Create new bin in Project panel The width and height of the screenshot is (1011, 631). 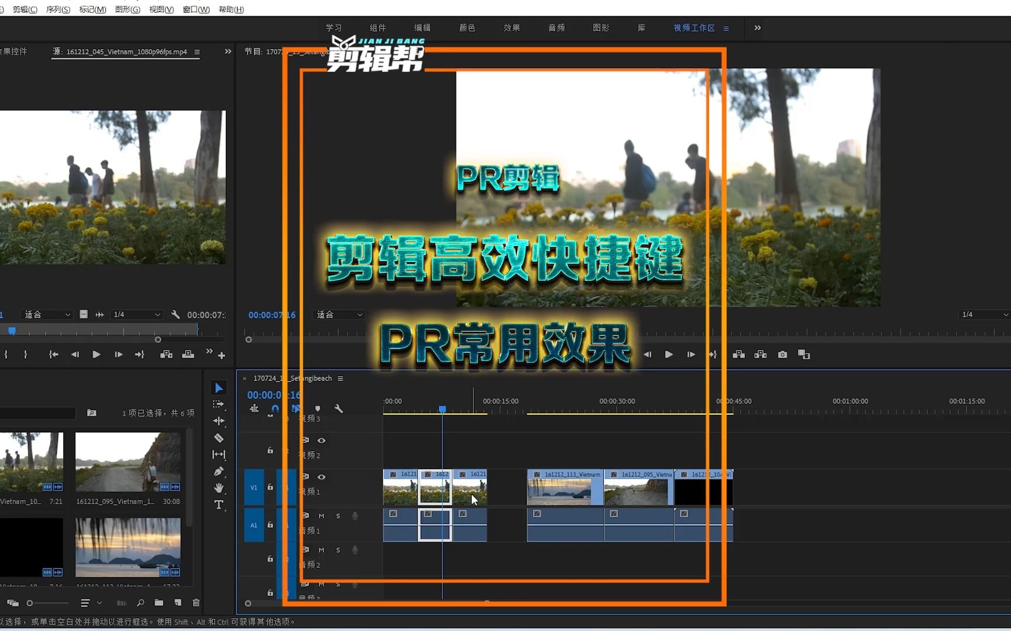tap(159, 602)
